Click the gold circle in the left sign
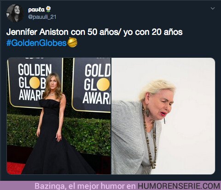This screenshot has width=221, height=190. click(35, 83)
